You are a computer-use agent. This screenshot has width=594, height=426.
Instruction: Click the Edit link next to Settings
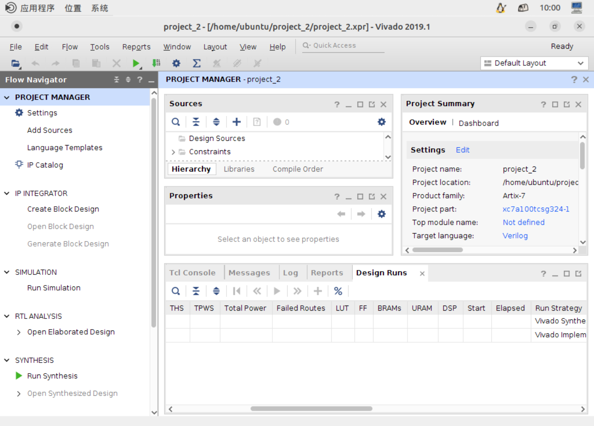tap(463, 150)
